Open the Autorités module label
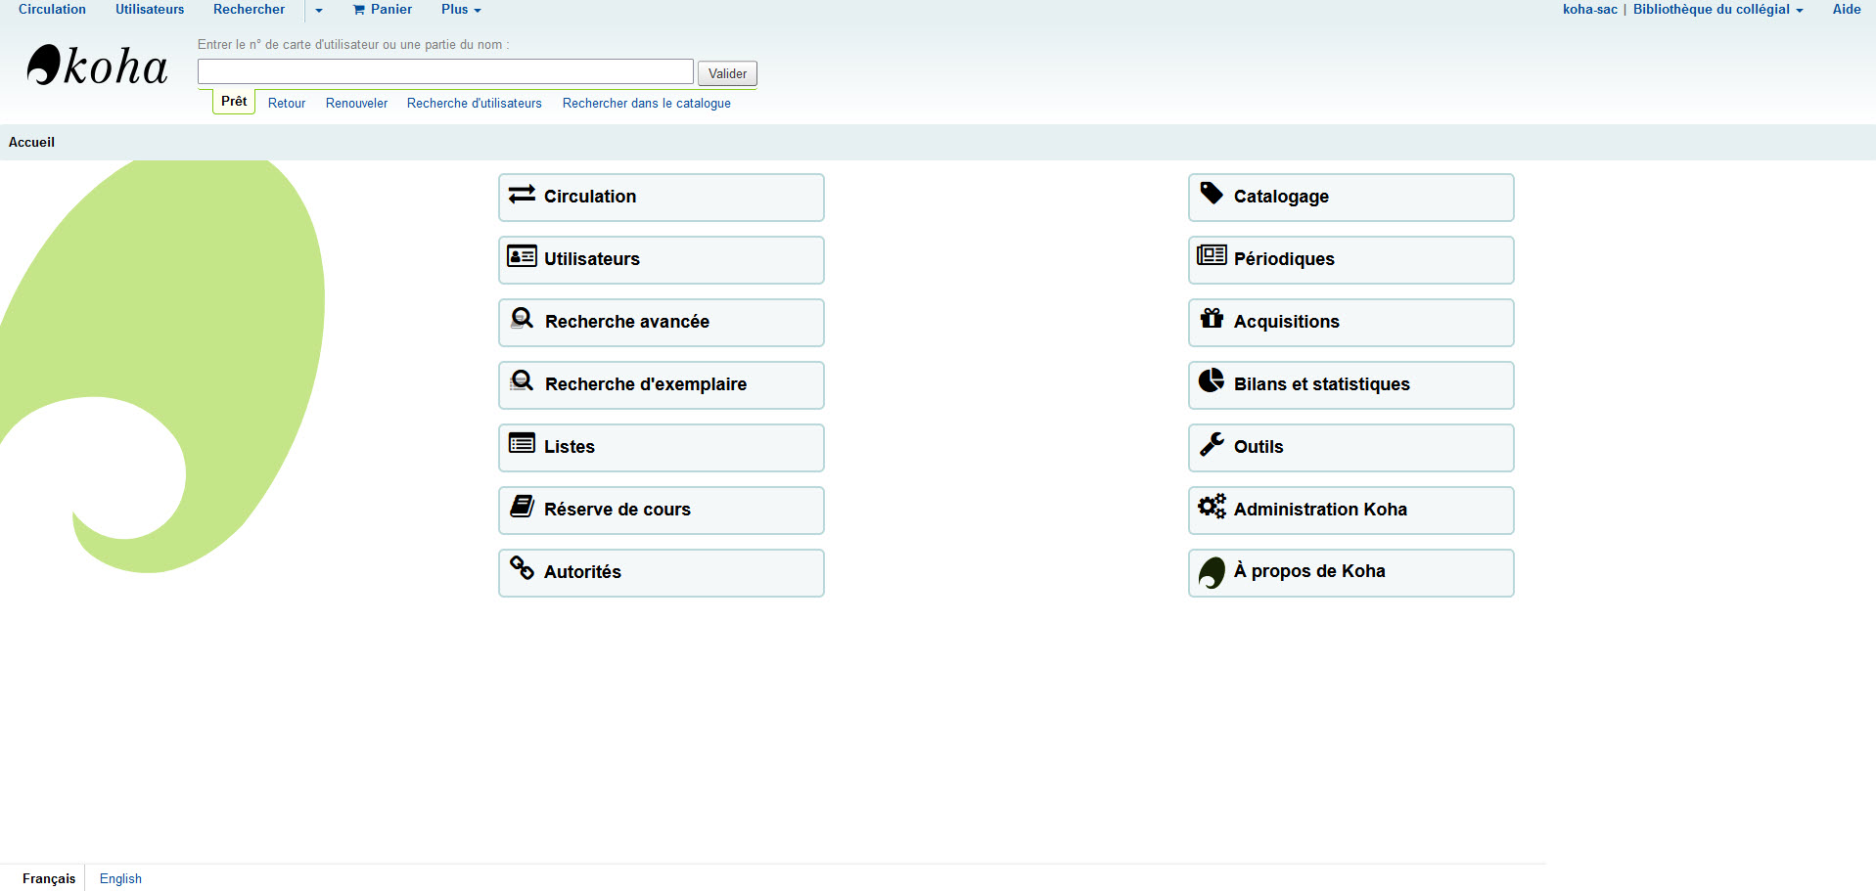 point(582,572)
